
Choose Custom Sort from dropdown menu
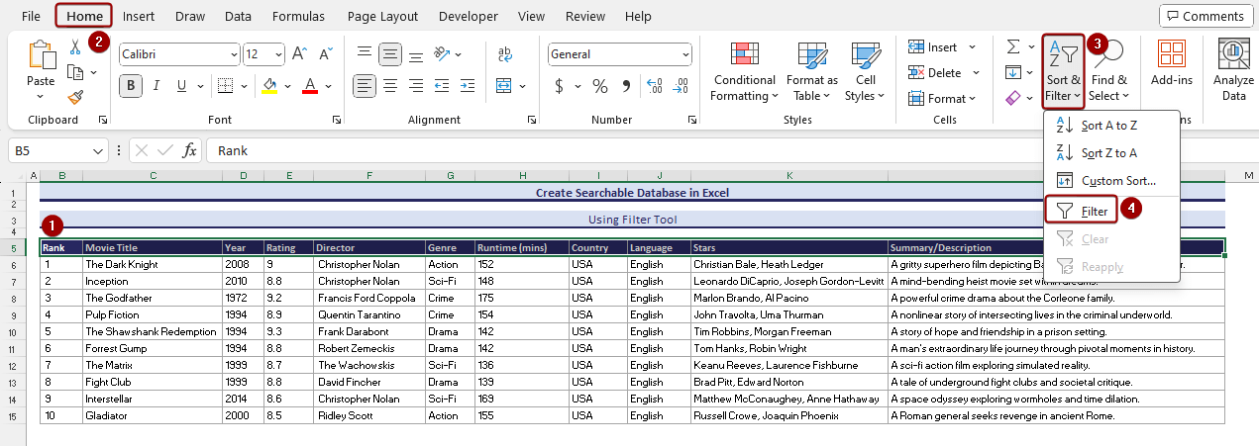pos(1117,181)
